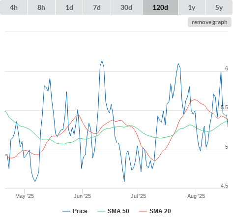Select the 4h time range tab
The height and width of the screenshot is (224, 233).
click(14, 7)
